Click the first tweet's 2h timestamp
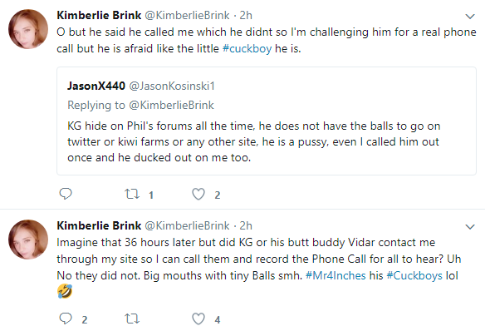The image size is (485, 326). coord(246,15)
